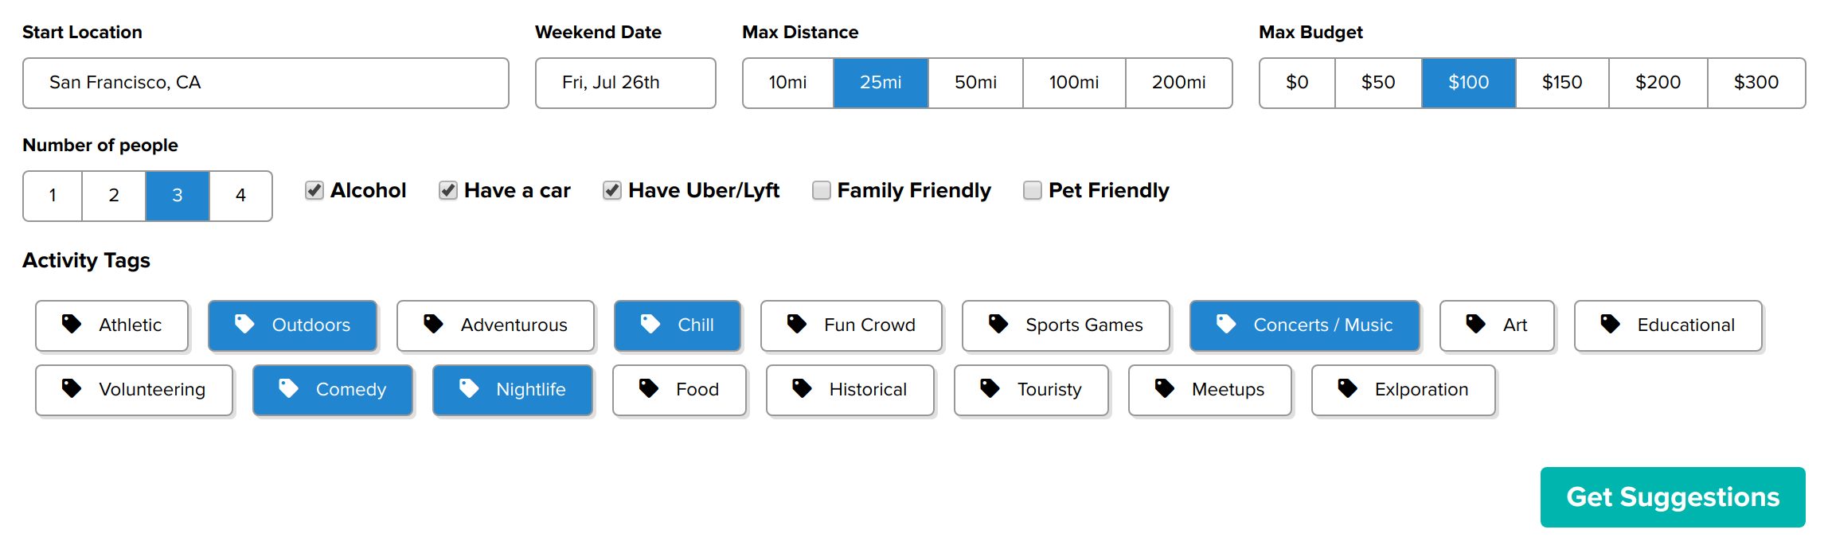
Task: Click the tag icon on Adventurous
Action: click(x=433, y=324)
